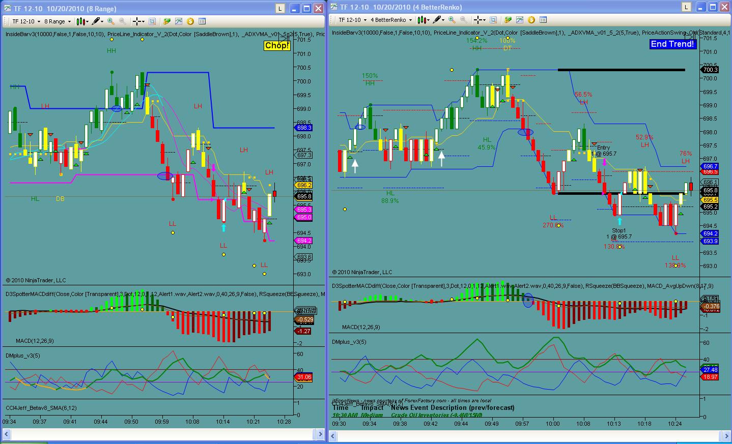This screenshot has width=732, height=444.
Task: Toggle Chart Trader gold coin in BetterRenko window
Action: [x=531, y=20]
